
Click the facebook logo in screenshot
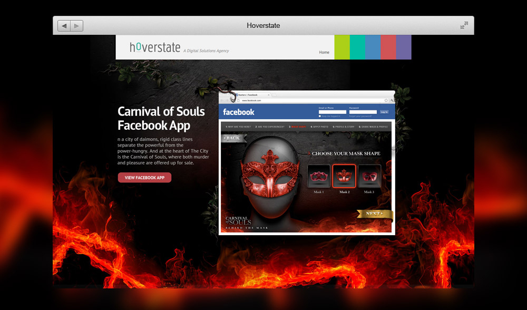239,112
